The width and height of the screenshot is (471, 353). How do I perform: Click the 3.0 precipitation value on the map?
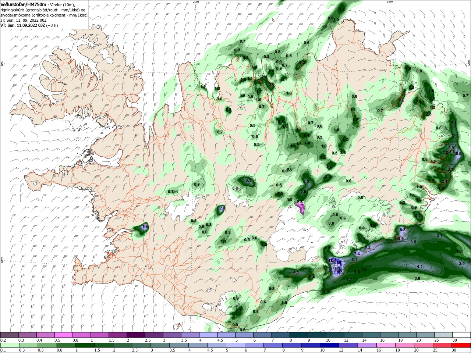point(272,84)
